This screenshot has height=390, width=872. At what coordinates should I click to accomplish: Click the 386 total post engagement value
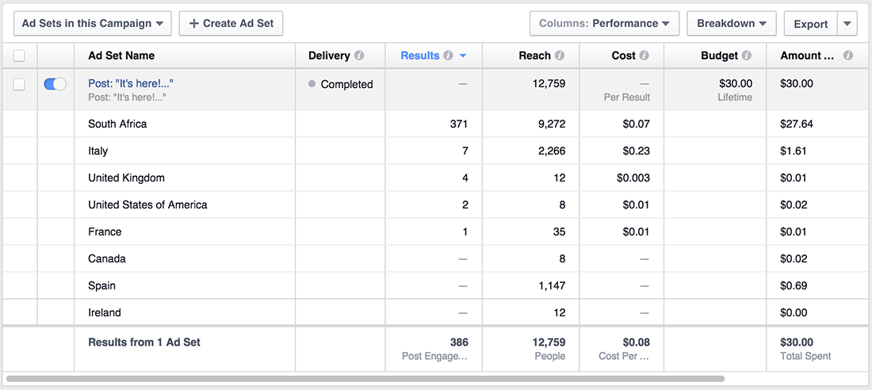pyautogui.click(x=459, y=342)
